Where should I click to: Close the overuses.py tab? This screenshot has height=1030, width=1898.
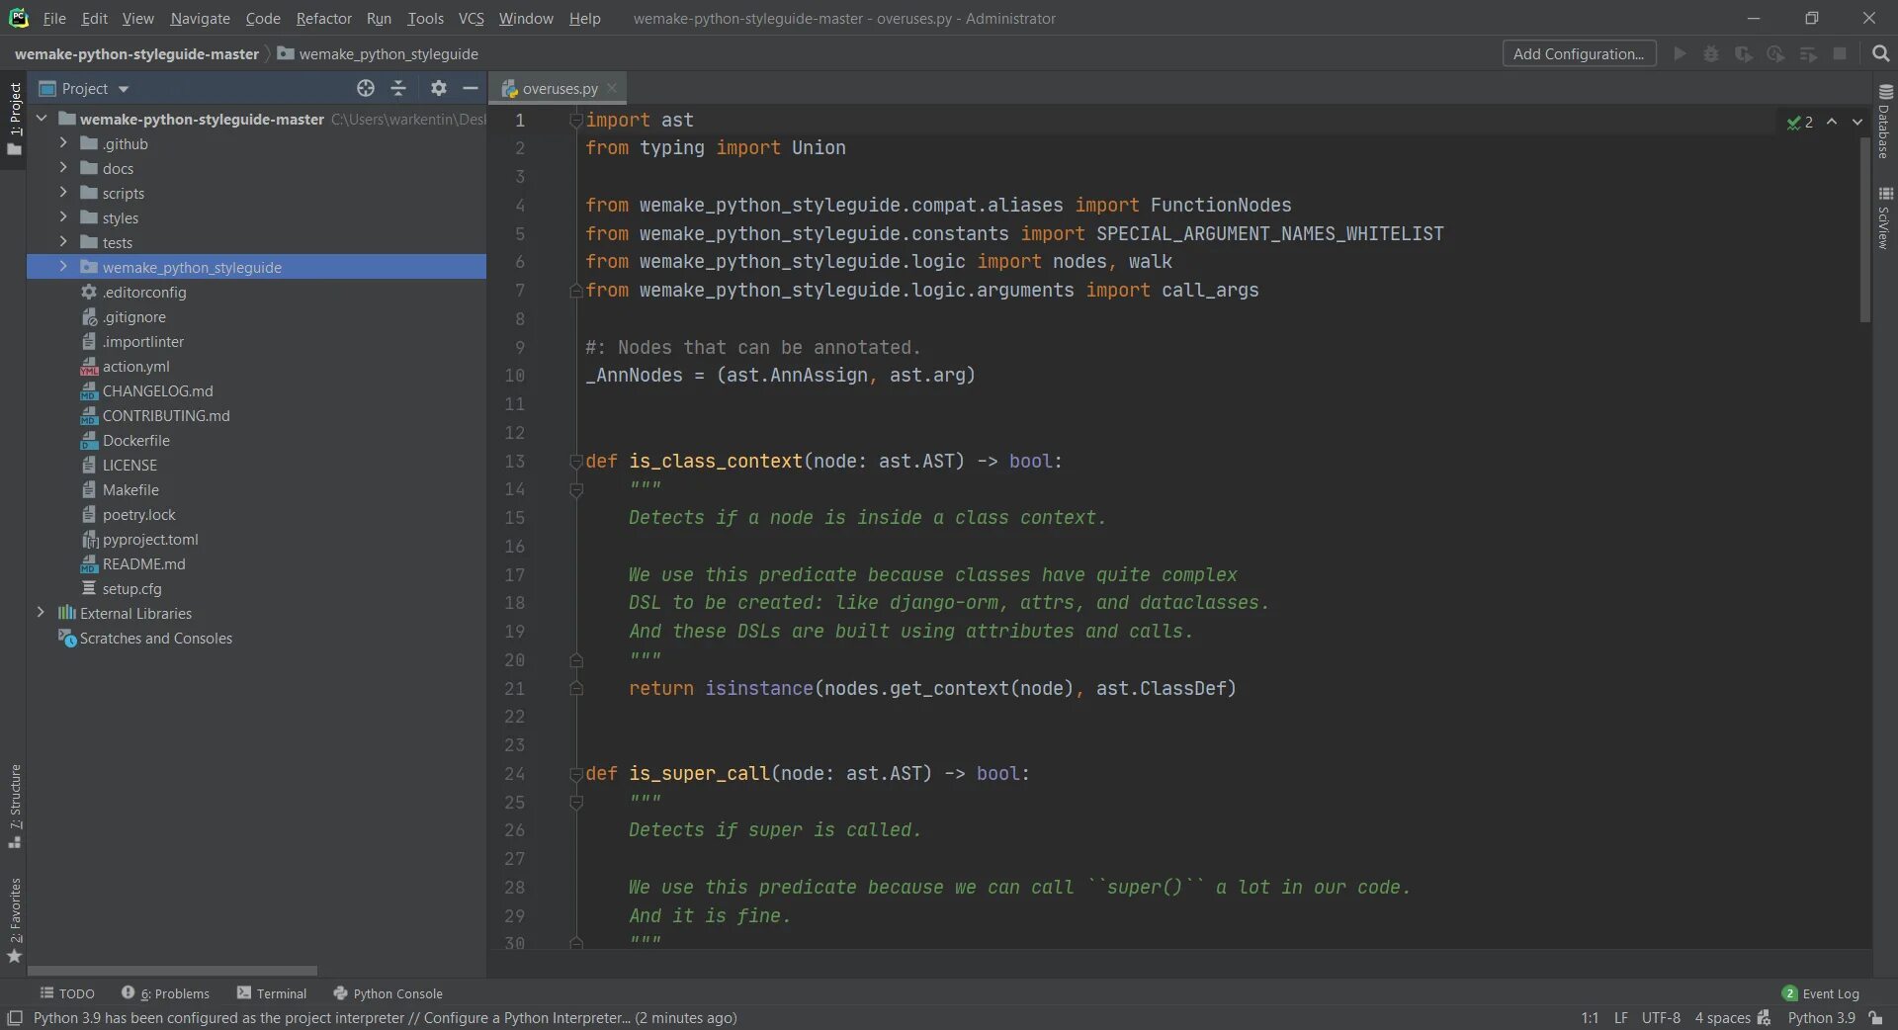pyautogui.click(x=612, y=88)
